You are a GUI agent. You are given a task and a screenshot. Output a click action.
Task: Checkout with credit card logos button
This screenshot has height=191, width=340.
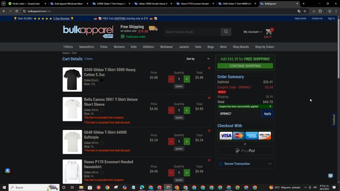245,136
